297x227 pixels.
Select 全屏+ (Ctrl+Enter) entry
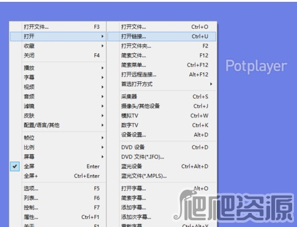tap(58, 176)
